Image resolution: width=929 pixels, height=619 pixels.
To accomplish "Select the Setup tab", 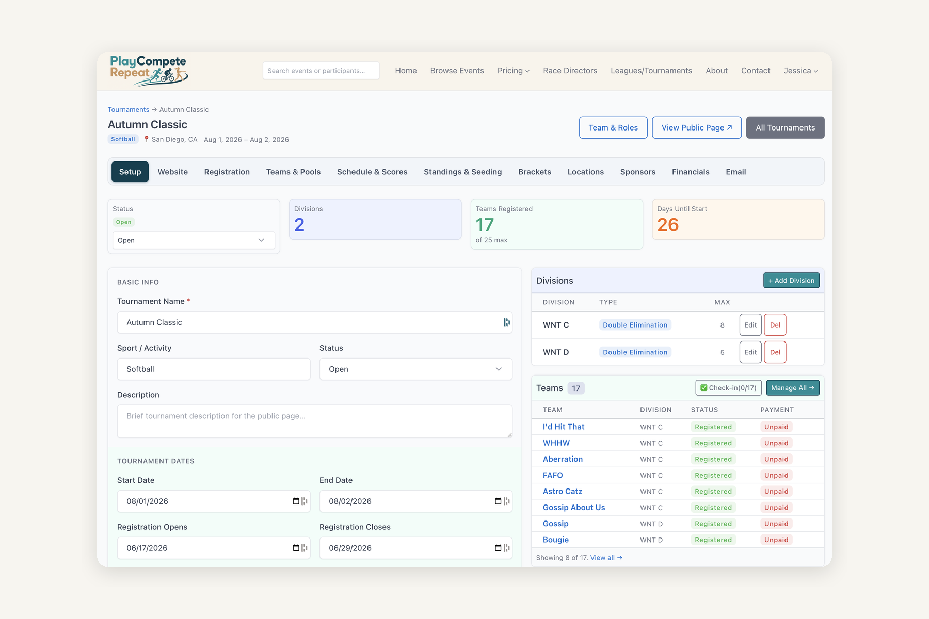I will point(130,172).
